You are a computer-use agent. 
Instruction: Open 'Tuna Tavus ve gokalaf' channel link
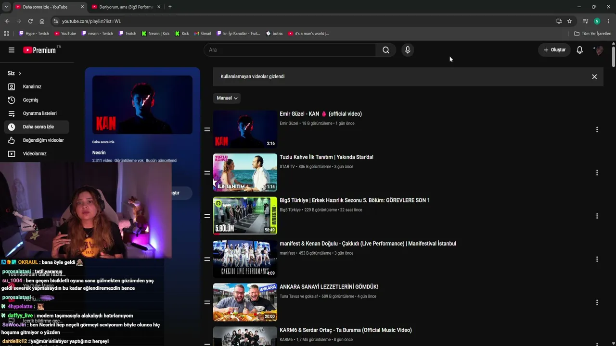299,297
